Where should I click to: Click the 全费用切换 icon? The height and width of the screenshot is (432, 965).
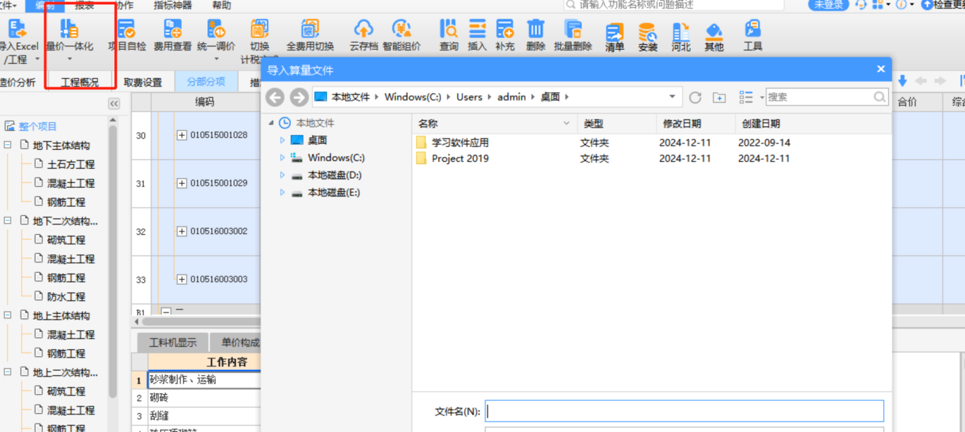click(310, 29)
